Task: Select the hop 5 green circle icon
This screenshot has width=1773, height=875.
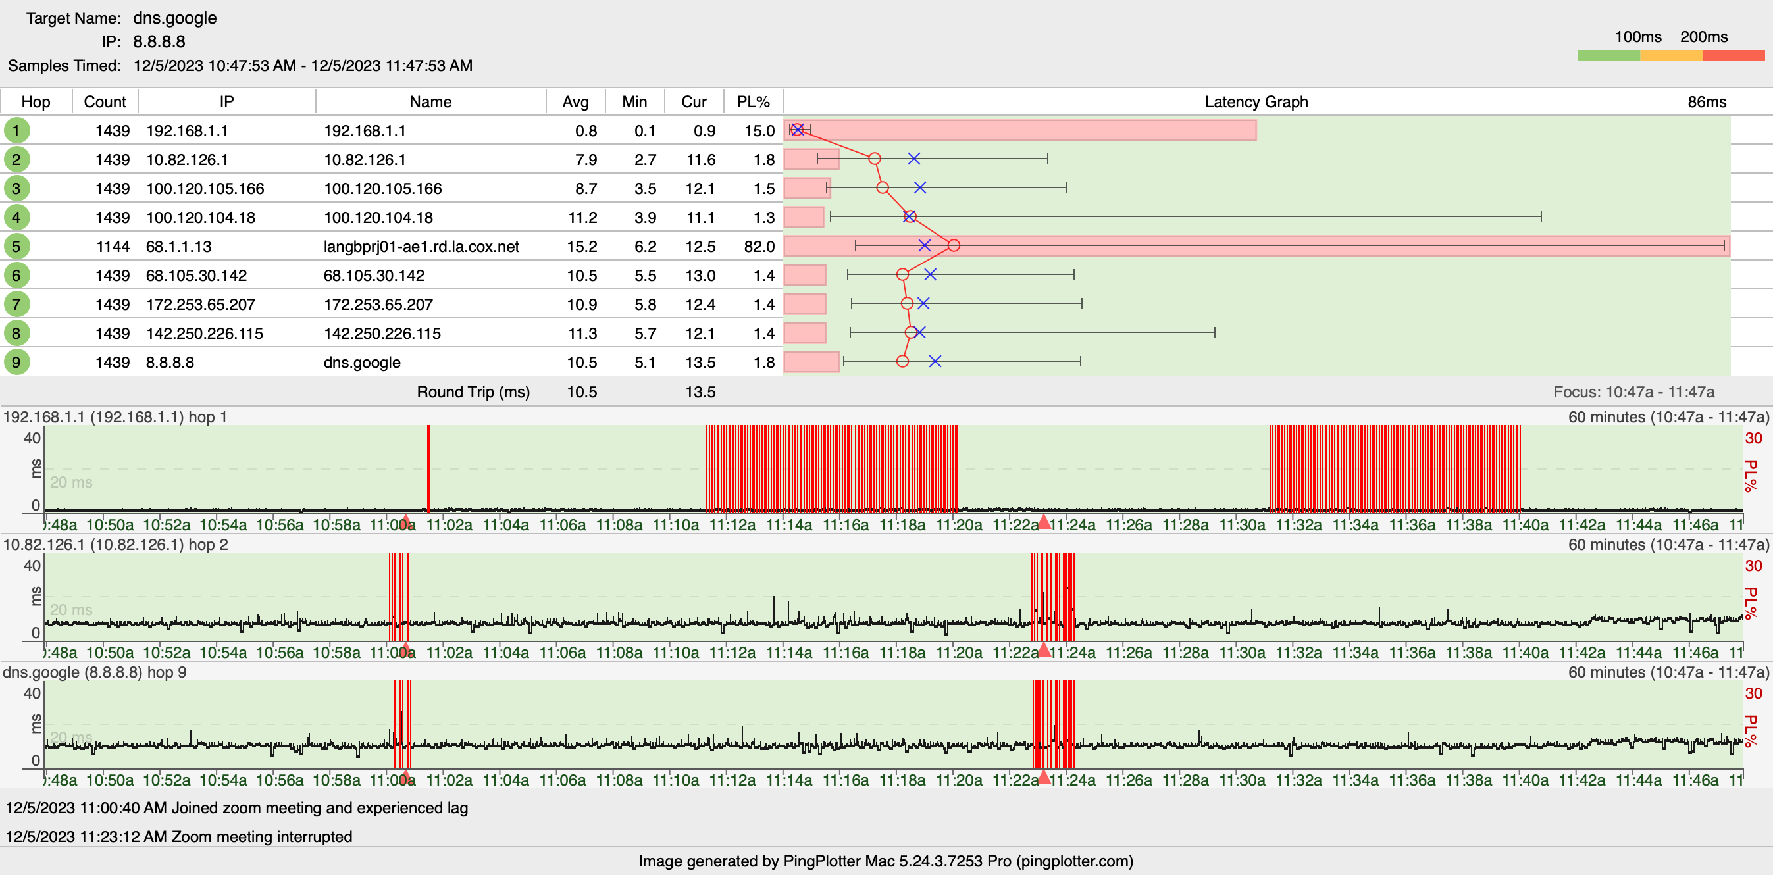Action: tap(16, 246)
